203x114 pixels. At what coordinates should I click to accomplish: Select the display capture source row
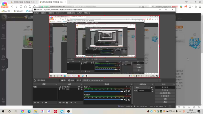tap(71, 87)
